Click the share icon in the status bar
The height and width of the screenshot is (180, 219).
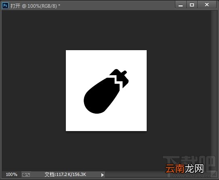pos(26,175)
